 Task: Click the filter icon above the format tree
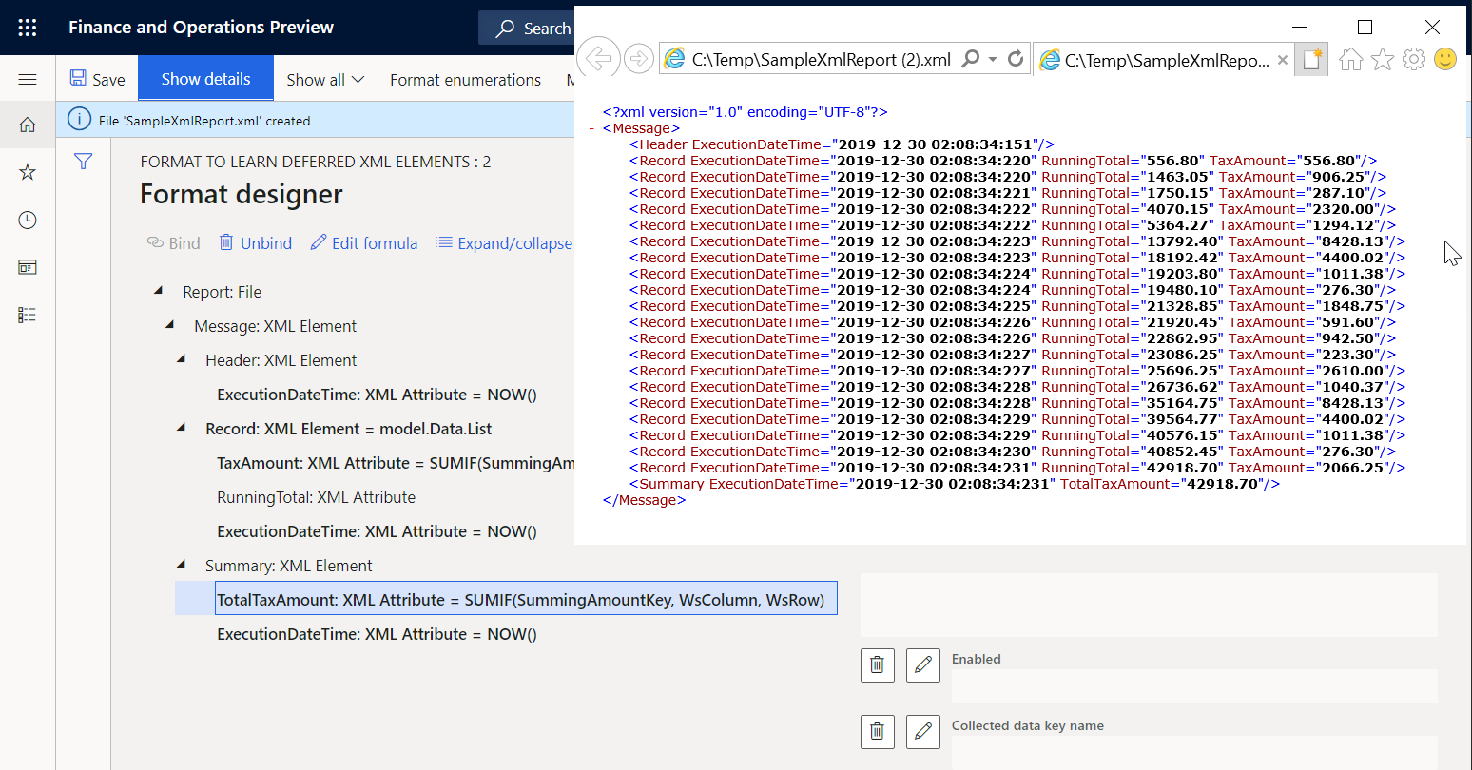[84, 162]
